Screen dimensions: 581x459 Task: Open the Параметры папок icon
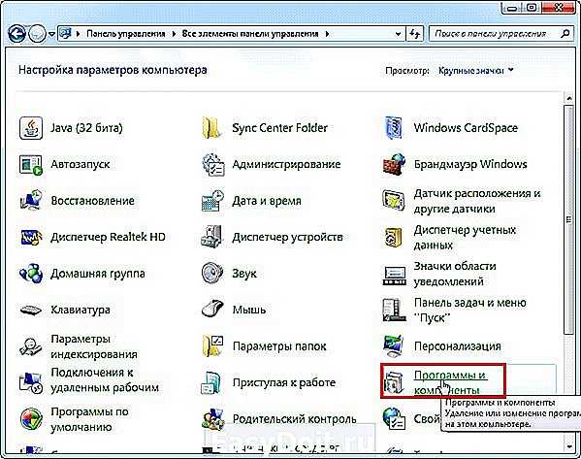click(x=212, y=345)
